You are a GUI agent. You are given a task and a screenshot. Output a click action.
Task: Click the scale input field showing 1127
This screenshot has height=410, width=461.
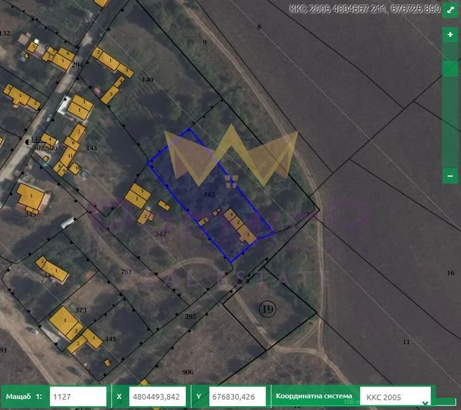coord(78,397)
